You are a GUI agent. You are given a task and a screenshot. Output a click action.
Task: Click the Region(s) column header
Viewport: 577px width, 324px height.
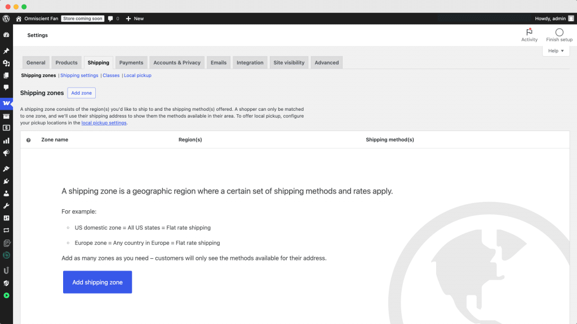click(190, 139)
